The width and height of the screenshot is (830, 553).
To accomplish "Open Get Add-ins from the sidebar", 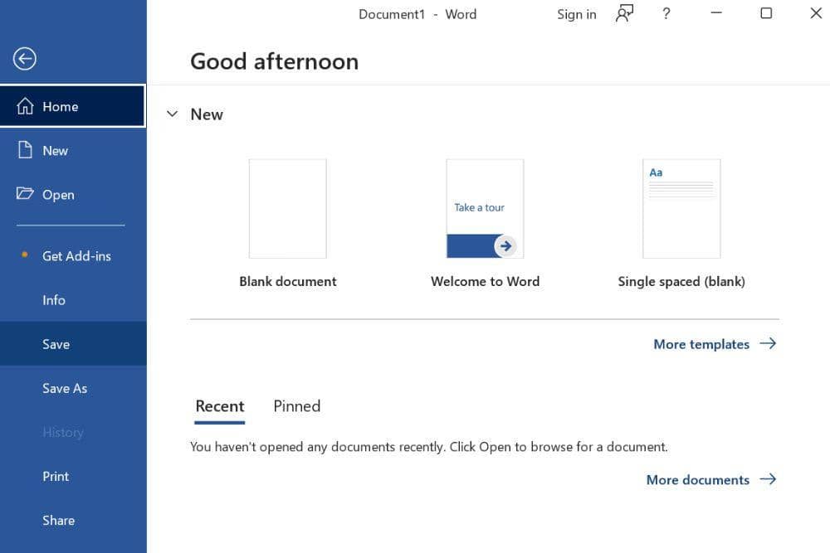I will tap(76, 255).
